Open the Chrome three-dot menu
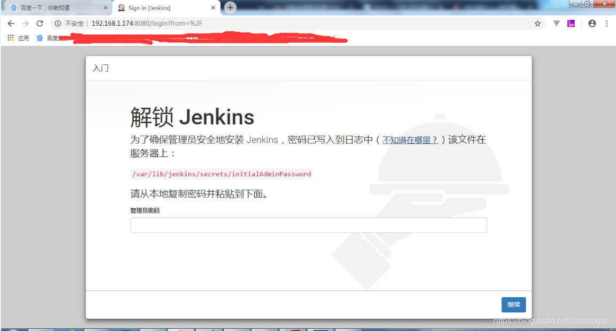616x331 pixels. 606,24
